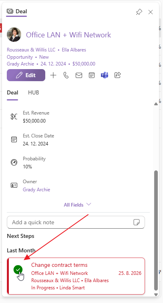Open the Change contract terms task title
163x303 pixels.
click(x=59, y=265)
